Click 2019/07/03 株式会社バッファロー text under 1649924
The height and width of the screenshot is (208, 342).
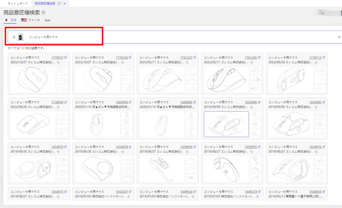pos(167,196)
